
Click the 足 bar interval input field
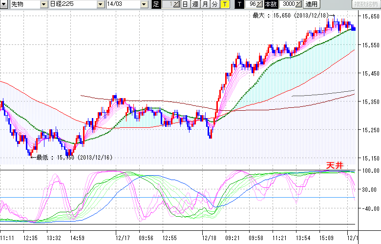click(167, 4)
